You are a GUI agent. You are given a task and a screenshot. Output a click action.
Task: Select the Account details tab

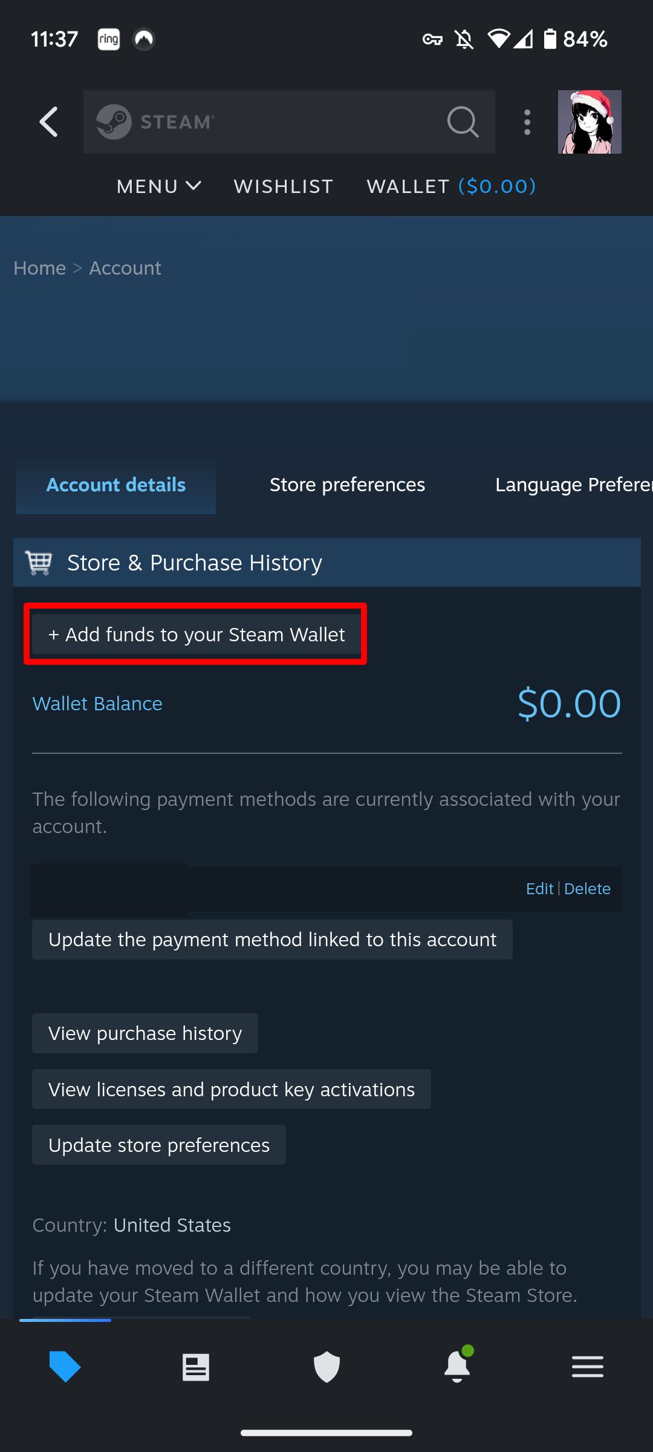[115, 485]
